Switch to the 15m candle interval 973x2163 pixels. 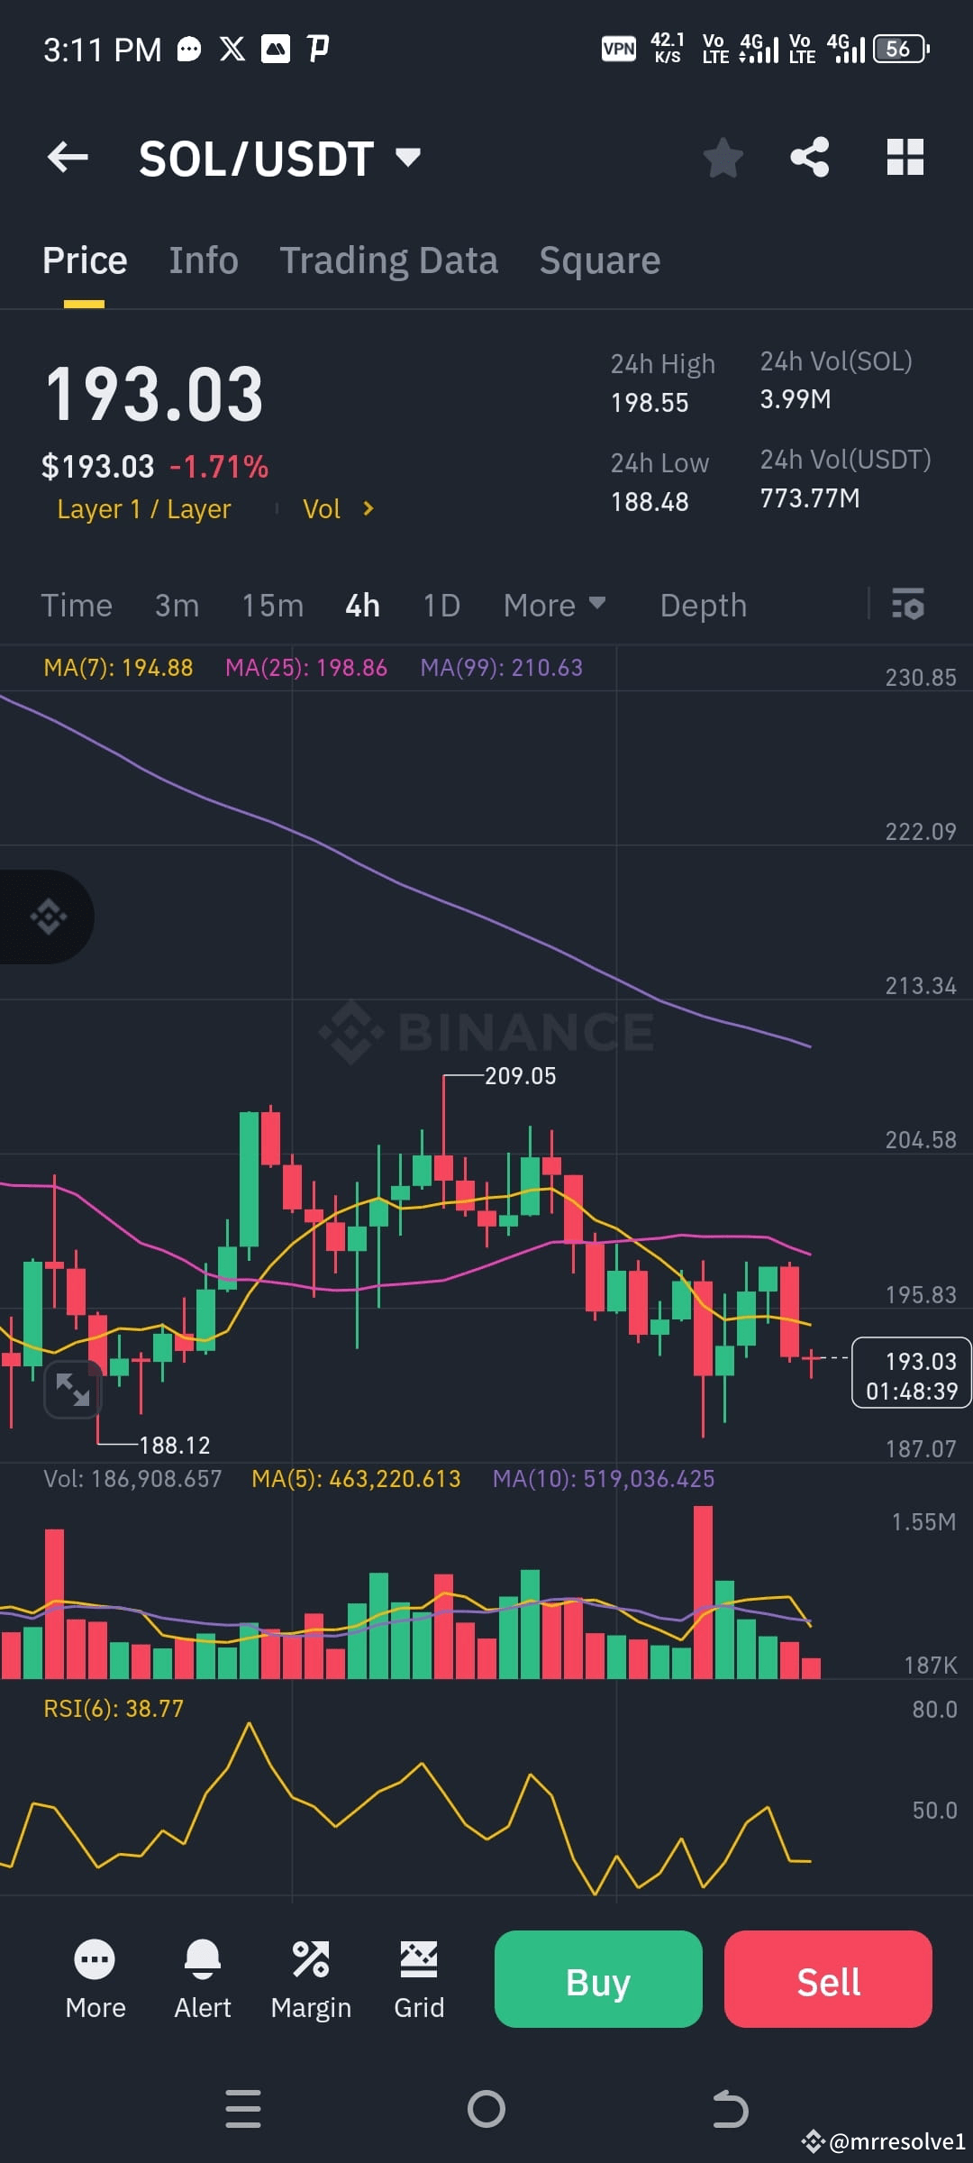pyautogui.click(x=272, y=605)
